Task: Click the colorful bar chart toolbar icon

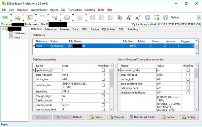Action: (x=120, y=17)
